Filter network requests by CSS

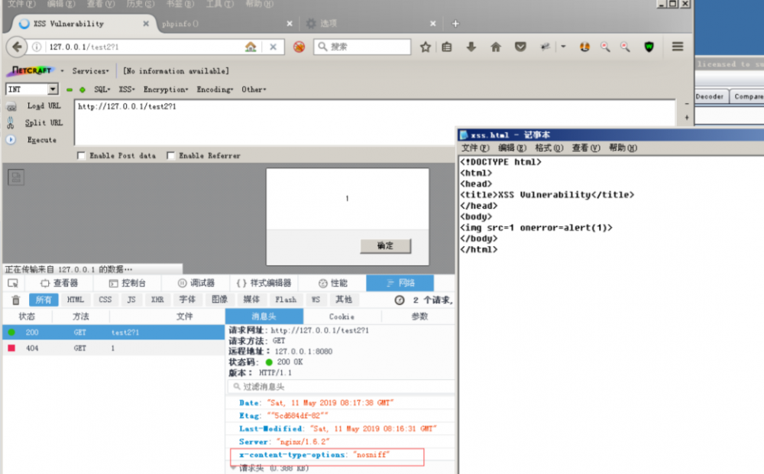point(105,300)
